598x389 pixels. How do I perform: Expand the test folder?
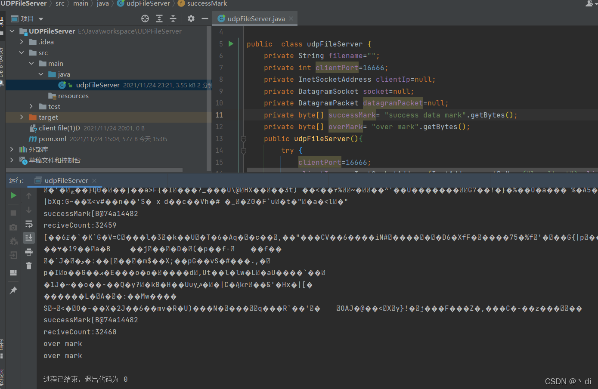(x=31, y=106)
